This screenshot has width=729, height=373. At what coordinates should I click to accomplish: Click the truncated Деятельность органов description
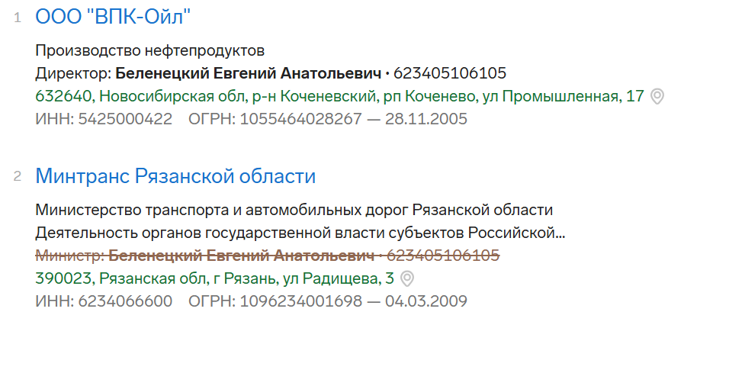coord(300,232)
